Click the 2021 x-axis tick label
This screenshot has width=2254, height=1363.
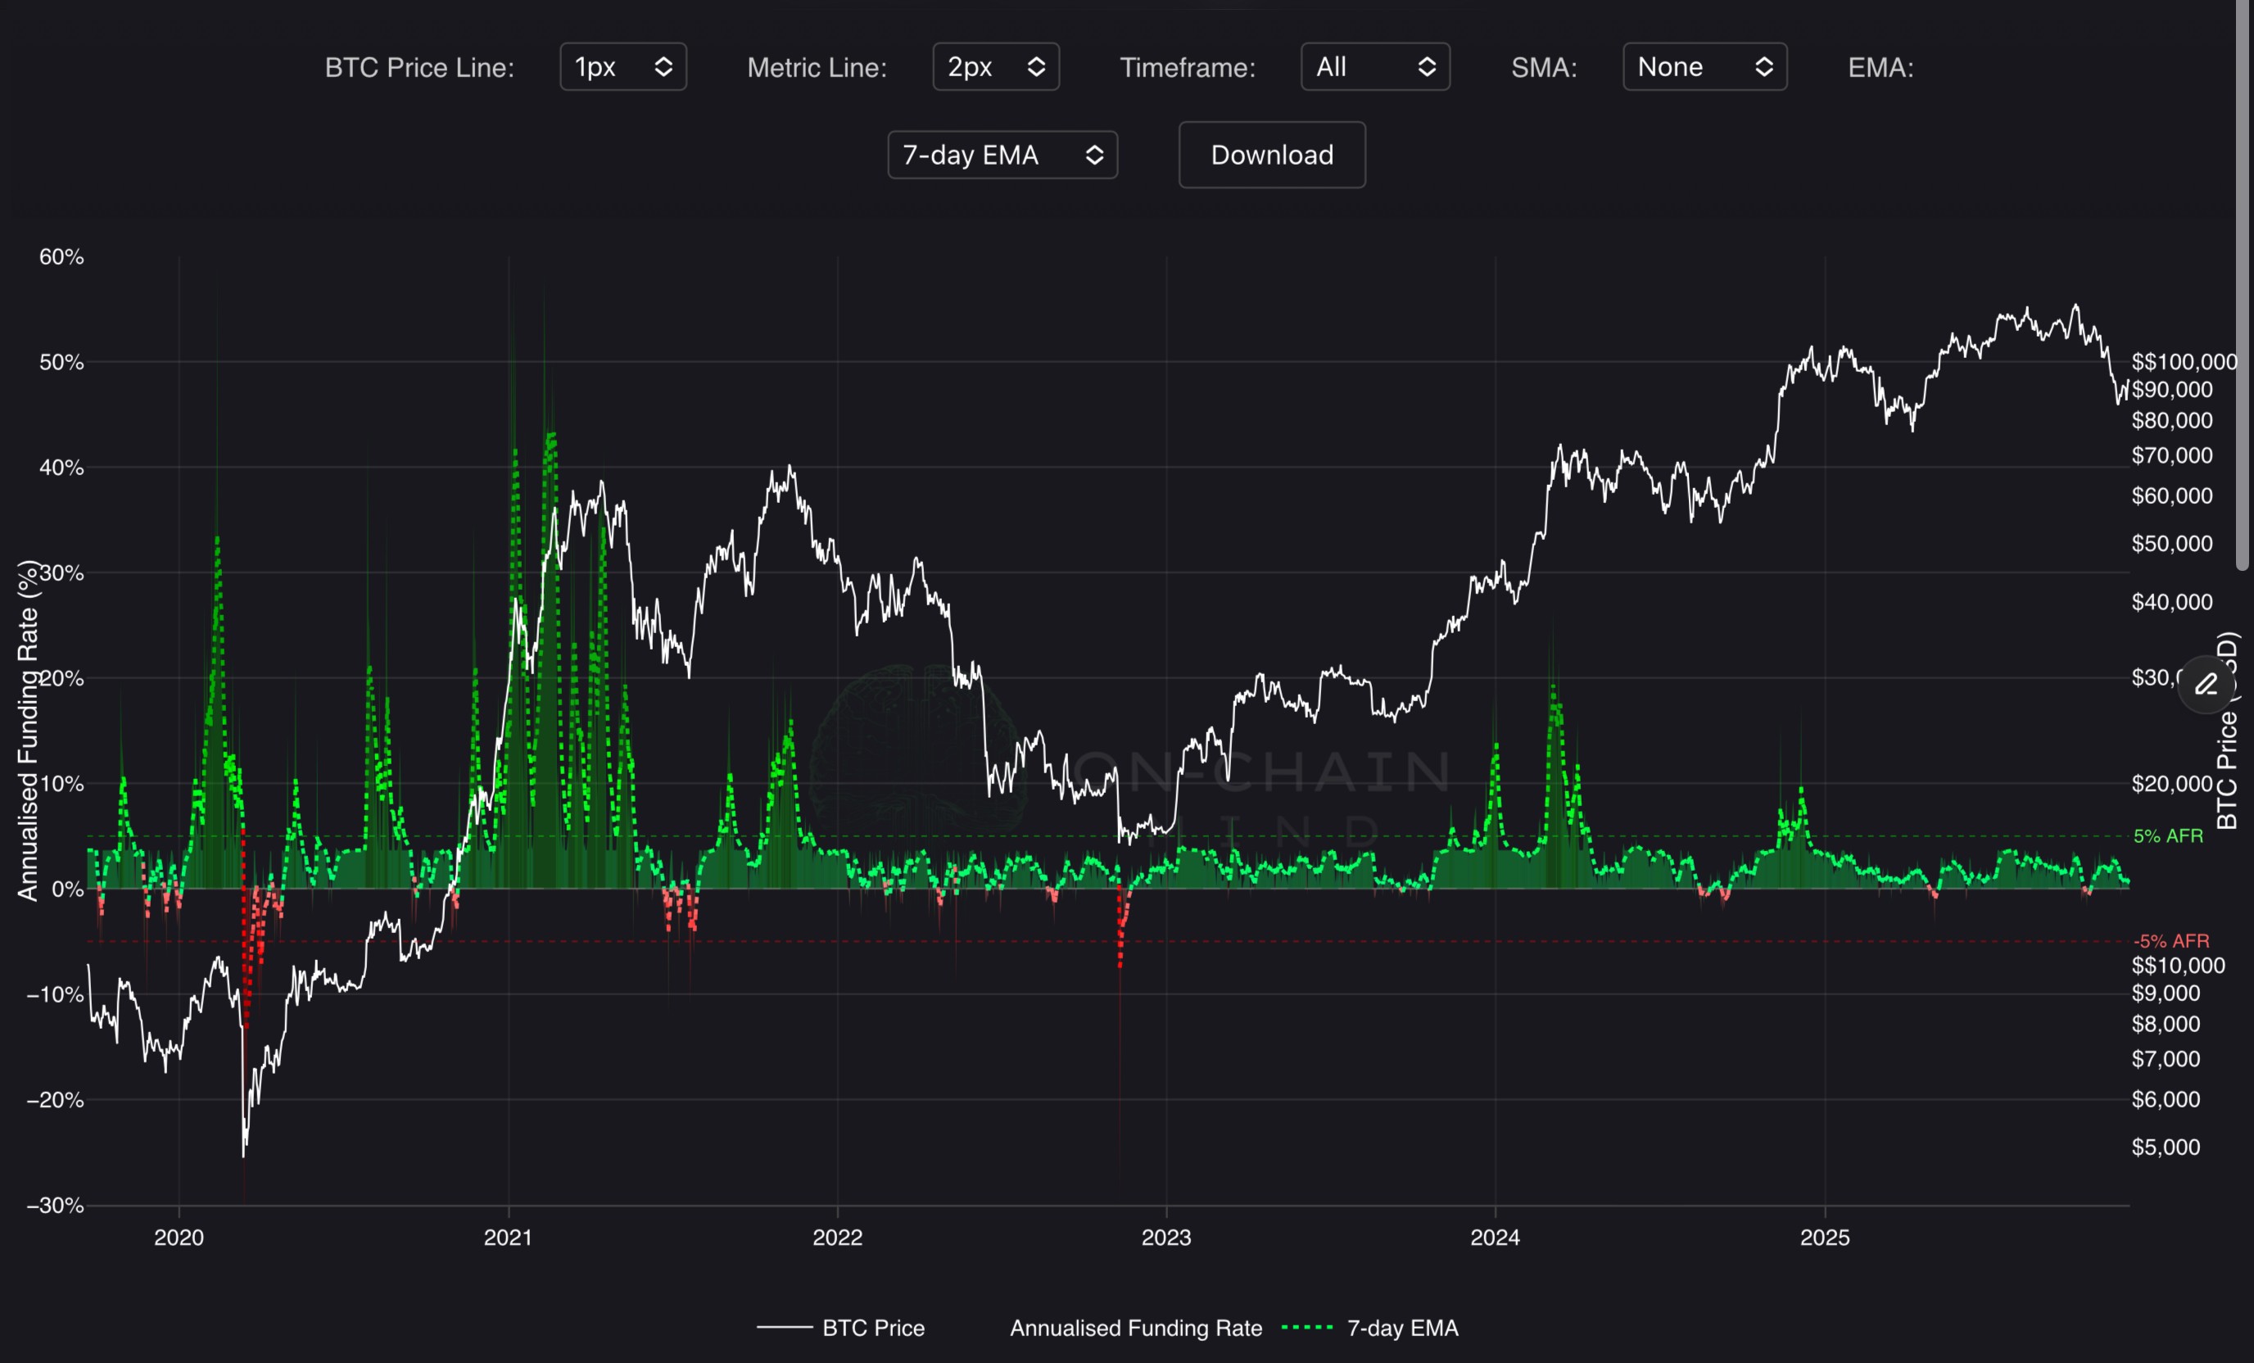[508, 1238]
